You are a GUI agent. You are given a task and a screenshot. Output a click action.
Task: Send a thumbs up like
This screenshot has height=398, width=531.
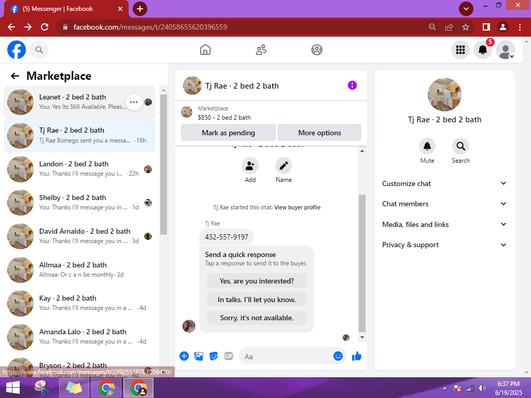[x=357, y=356]
